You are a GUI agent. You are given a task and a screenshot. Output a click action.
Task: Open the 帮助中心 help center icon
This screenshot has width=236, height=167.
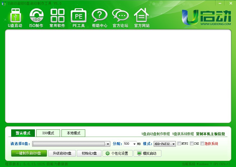pos(99,18)
